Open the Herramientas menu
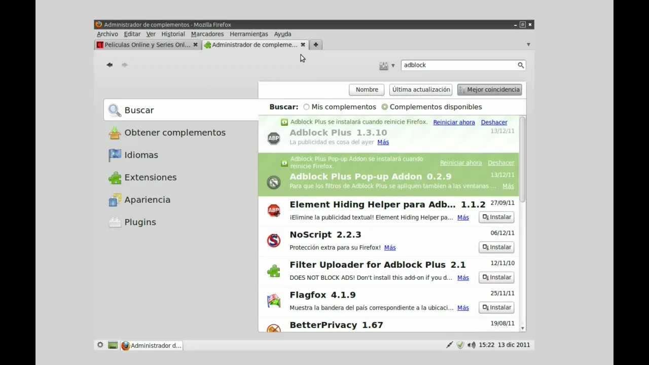This screenshot has height=365, width=649. tap(249, 34)
